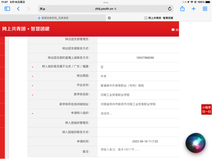Screen dimensions: 212x159
Task: Go back to the previous page
Action: [x=18, y=9]
